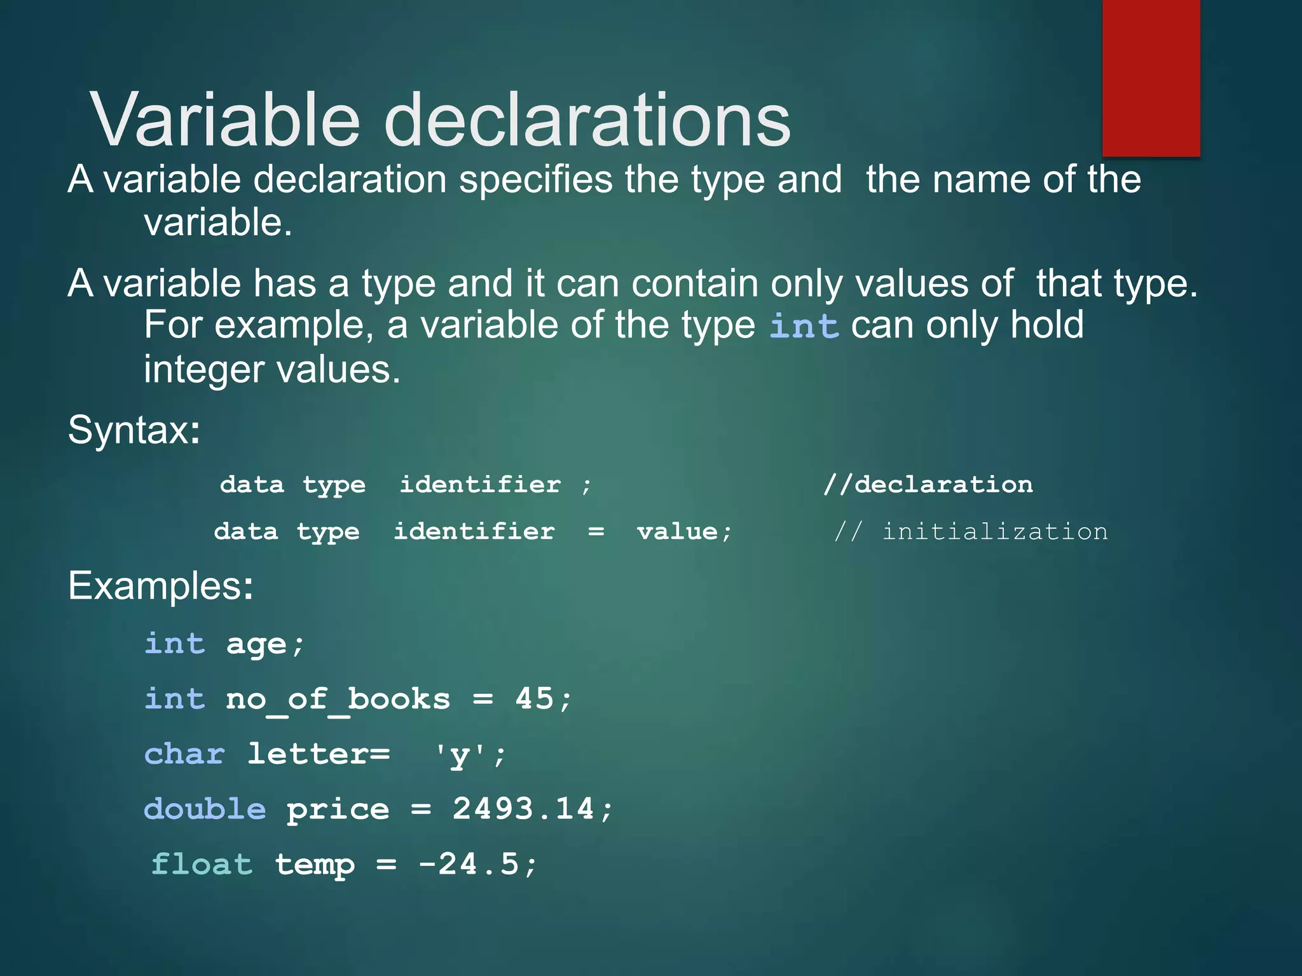The height and width of the screenshot is (976, 1302).
Task: Click the 'double' keyword
Action: point(205,810)
